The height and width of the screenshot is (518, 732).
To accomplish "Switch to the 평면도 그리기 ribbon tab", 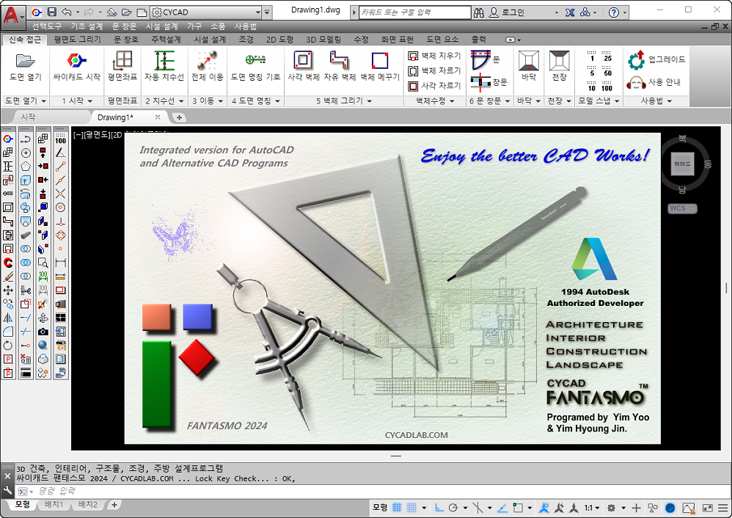I will pyautogui.click(x=77, y=40).
